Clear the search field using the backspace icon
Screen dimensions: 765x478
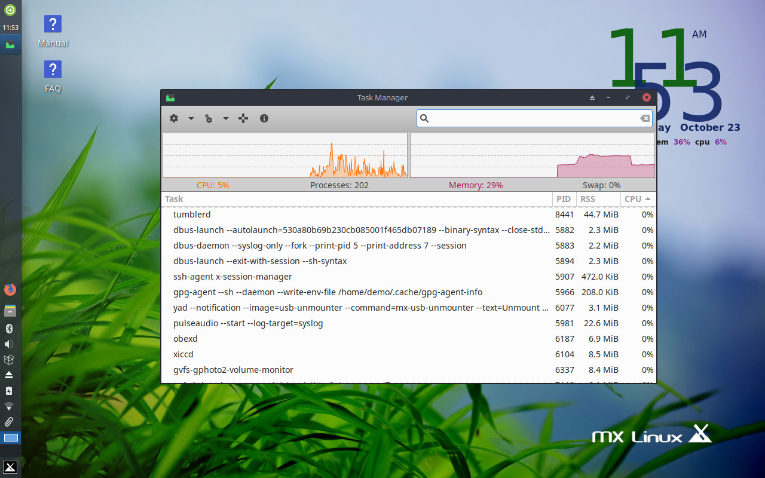pyautogui.click(x=645, y=118)
